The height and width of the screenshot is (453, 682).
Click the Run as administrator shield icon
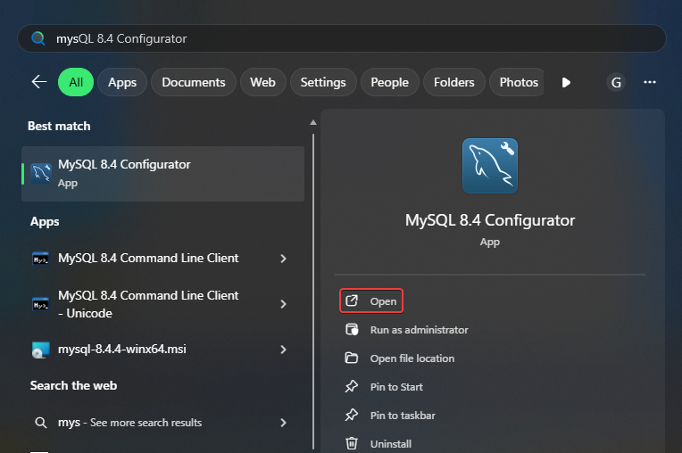352,330
